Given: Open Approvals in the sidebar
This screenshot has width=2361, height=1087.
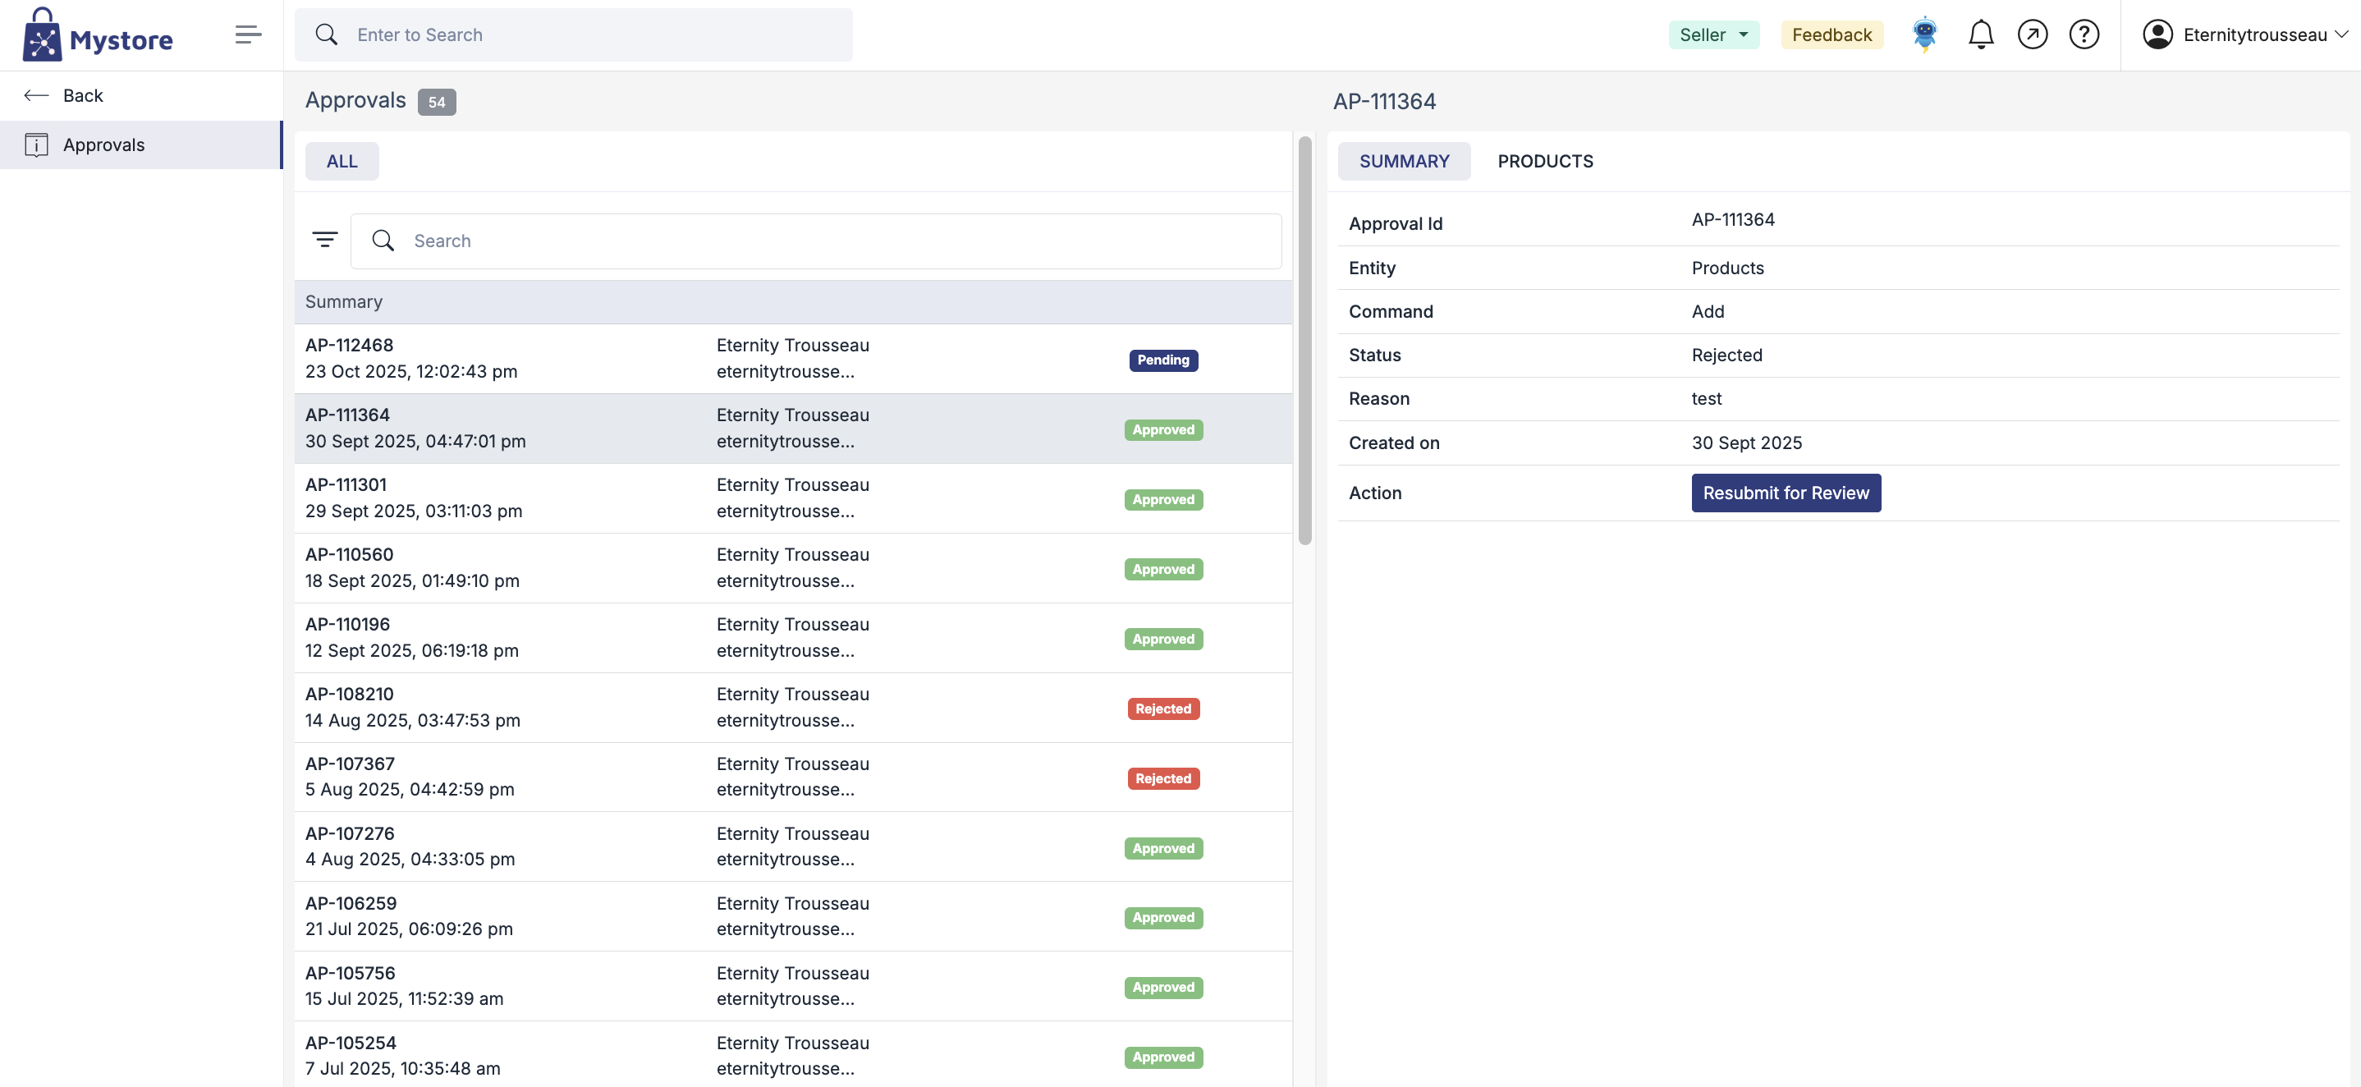Looking at the screenshot, I should click(103, 144).
